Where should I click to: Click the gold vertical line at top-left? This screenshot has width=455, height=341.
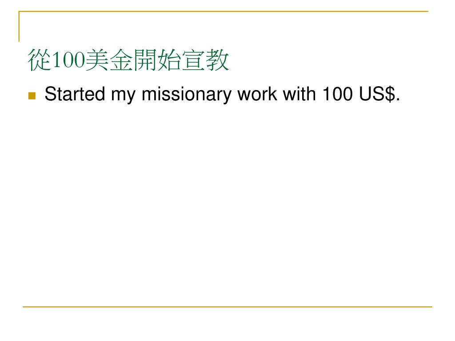pos(19,27)
